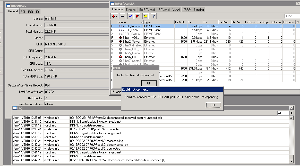Expand the column chooser dropdown arrow
This screenshot has width=300, height=166.
coord(298,22)
